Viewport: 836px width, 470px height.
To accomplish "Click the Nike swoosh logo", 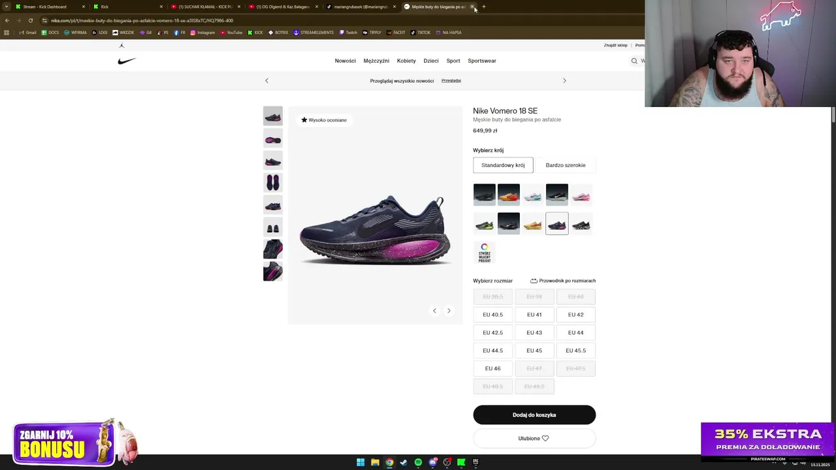I will click(x=127, y=61).
